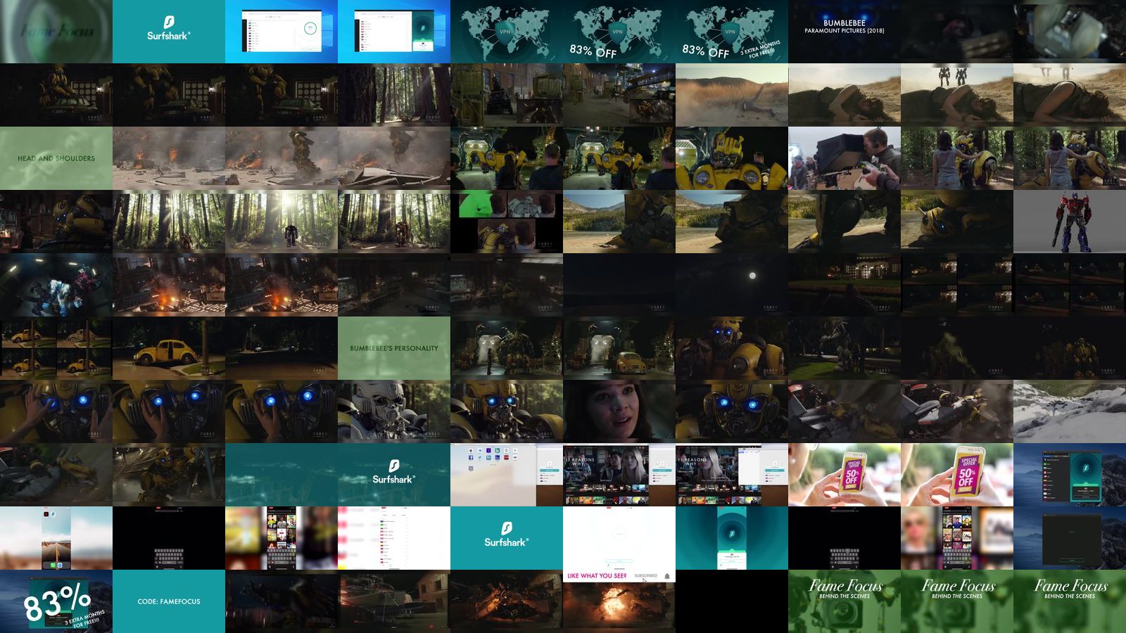Open the Bumblebee Paramount Pictures (2018) title frame
Image resolution: width=1126 pixels, height=633 pixels.
844,32
